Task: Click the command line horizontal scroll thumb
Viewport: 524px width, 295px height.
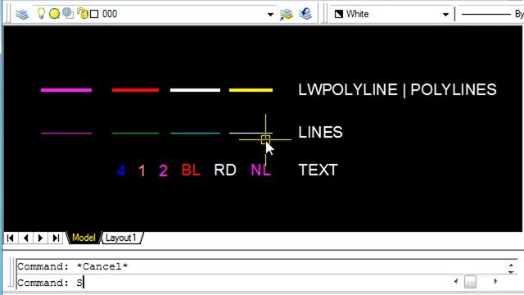Action: (470, 282)
